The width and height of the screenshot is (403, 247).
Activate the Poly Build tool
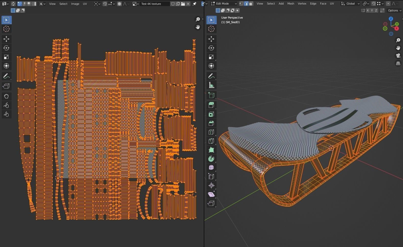(211, 150)
